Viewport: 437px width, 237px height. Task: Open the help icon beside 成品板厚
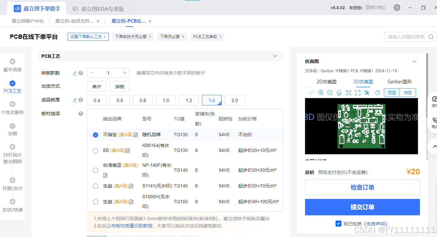click(81, 100)
